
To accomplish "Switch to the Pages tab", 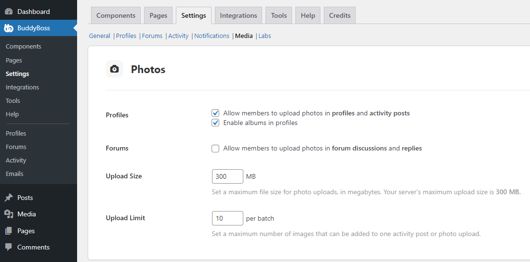I will (158, 15).
